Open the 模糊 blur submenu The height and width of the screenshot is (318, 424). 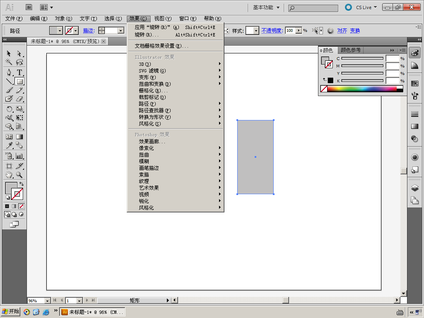176,161
